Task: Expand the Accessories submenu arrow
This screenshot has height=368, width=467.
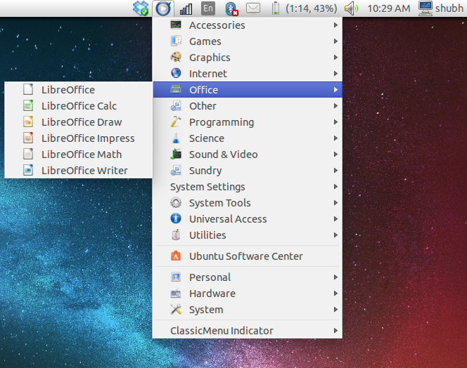Action: (335, 25)
